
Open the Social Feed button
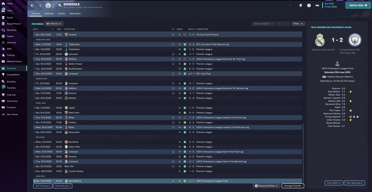(358, 5)
